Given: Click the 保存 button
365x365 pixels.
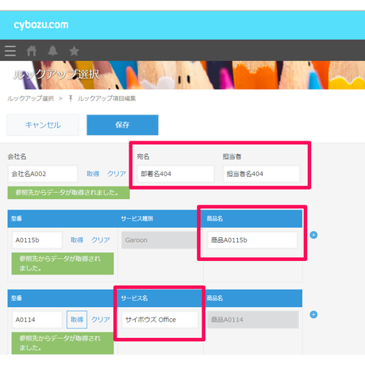Looking at the screenshot, I should tap(122, 125).
